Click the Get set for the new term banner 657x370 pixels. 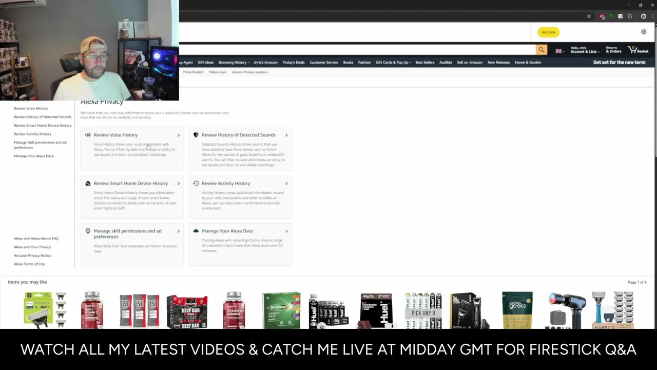click(619, 62)
